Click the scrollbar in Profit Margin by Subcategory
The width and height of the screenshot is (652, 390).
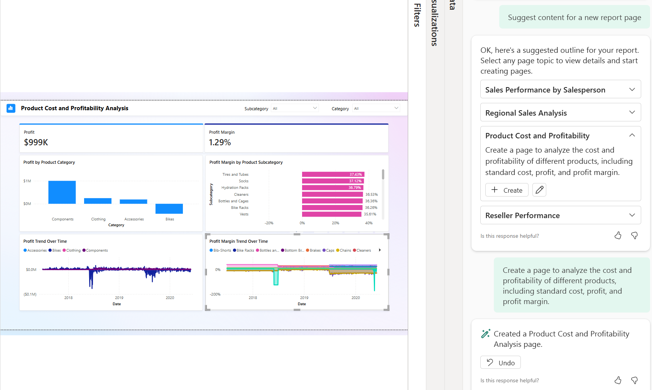383,175
